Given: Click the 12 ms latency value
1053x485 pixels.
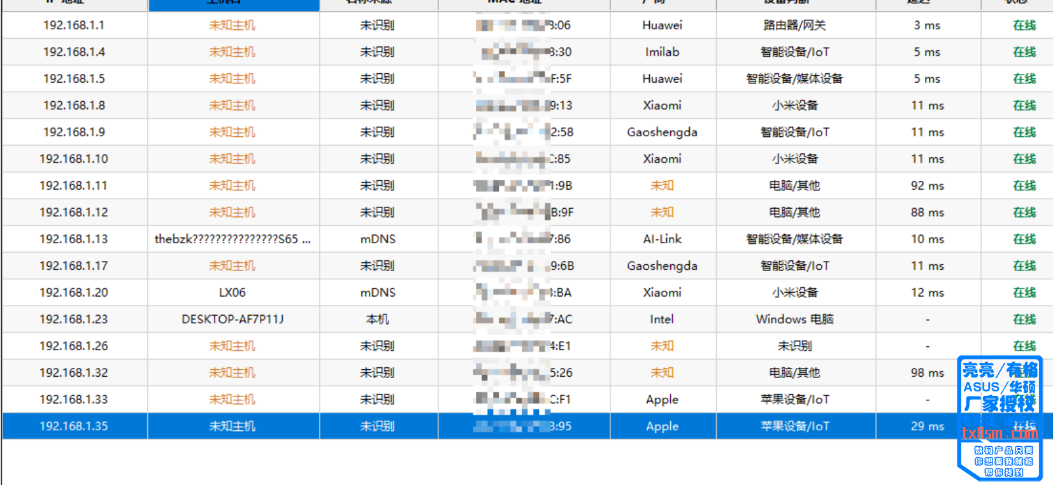Looking at the screenshot, I should tap(927, 292).
